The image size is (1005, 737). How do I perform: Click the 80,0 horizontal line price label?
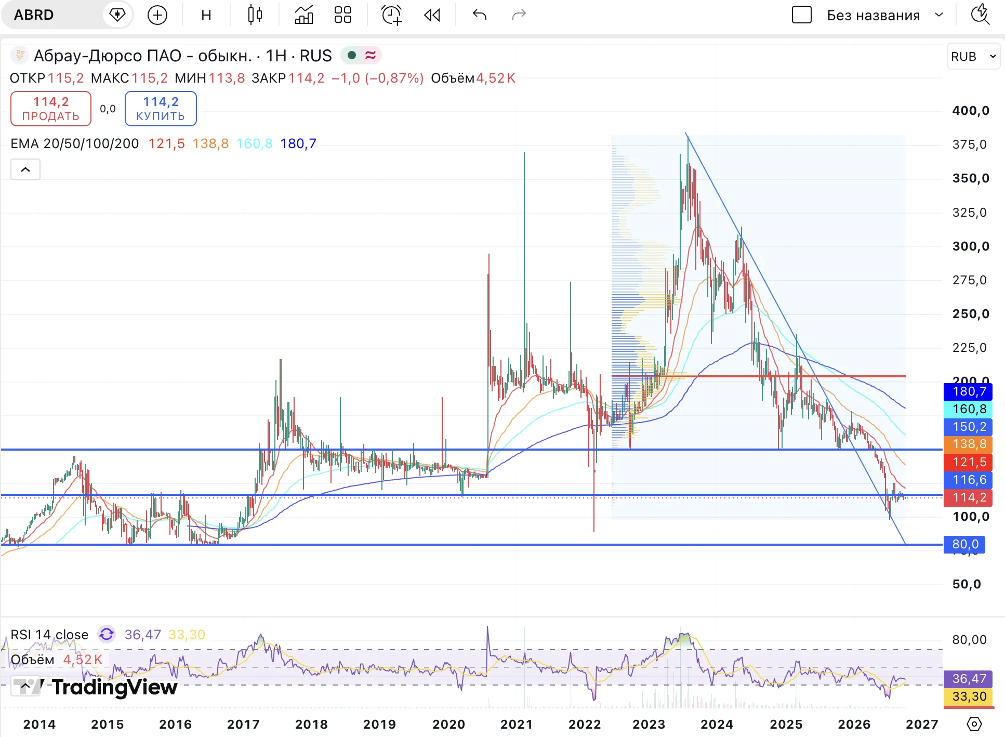(x=965, y=544)
